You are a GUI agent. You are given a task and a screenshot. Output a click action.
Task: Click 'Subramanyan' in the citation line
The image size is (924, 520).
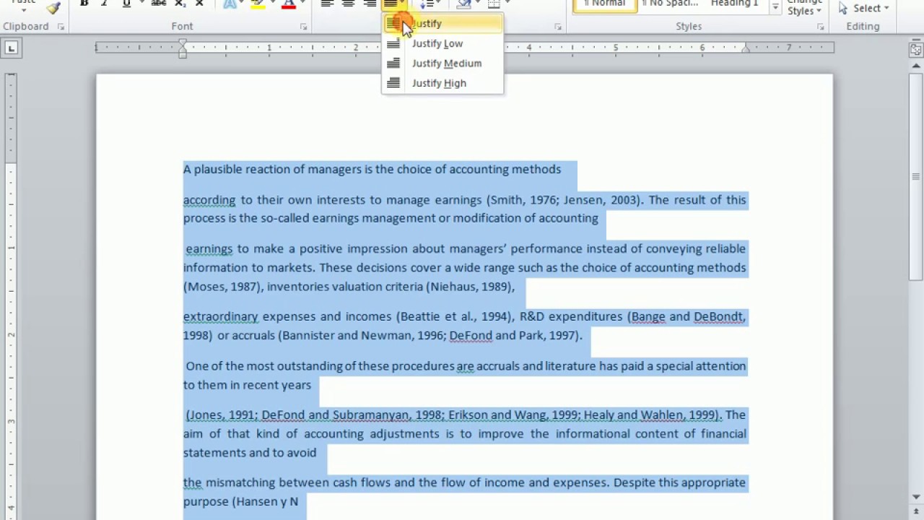371,415
